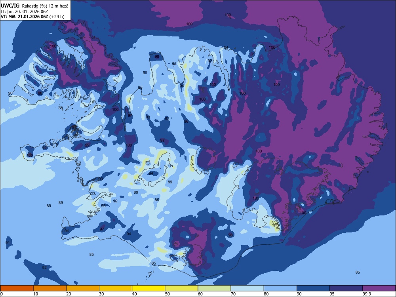Click the '99' humidity value on the map

tap(87, 145)
